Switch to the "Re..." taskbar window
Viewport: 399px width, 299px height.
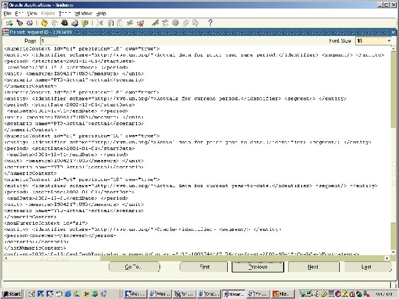point(136,294)
